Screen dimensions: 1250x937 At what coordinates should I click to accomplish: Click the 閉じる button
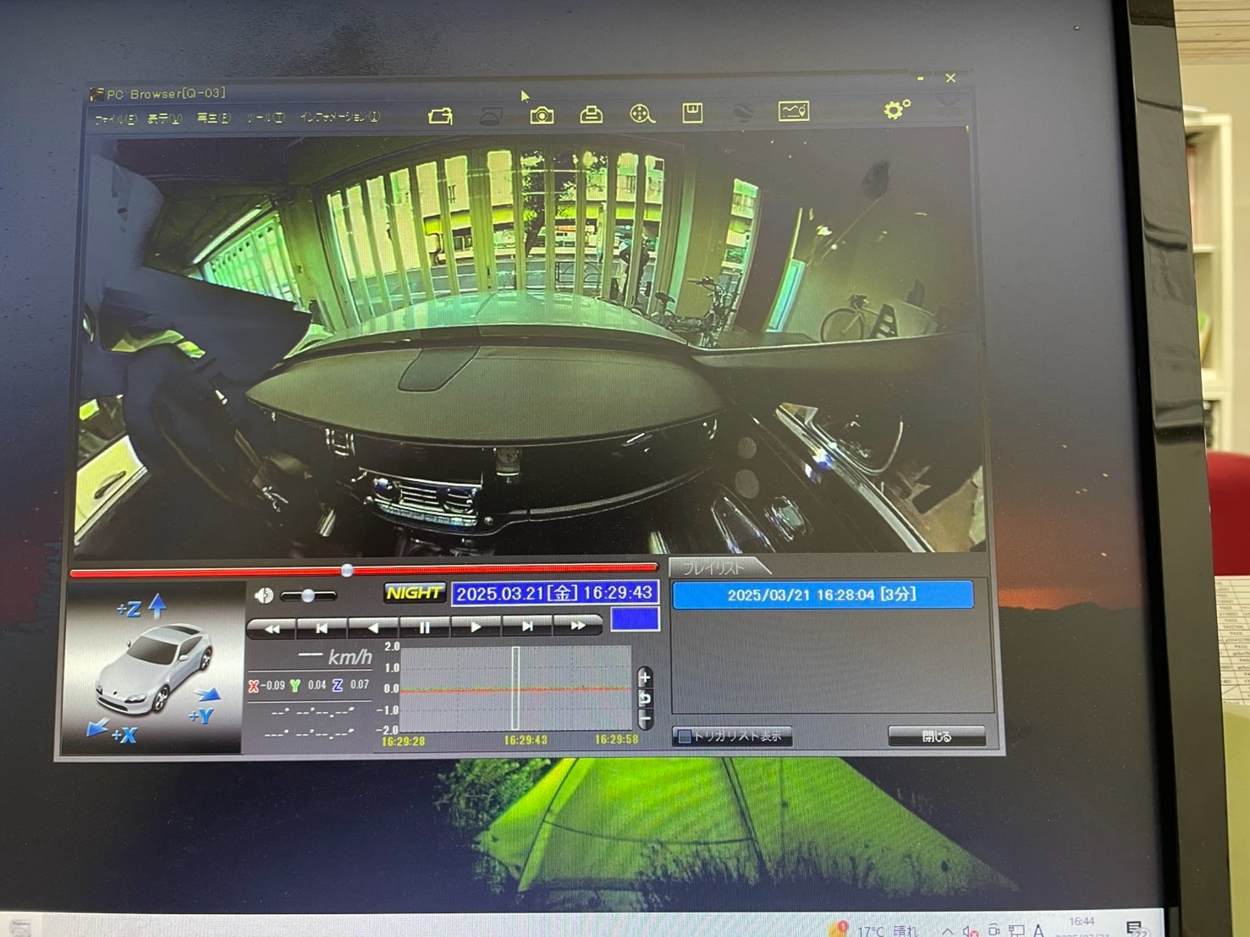point(937,737)
